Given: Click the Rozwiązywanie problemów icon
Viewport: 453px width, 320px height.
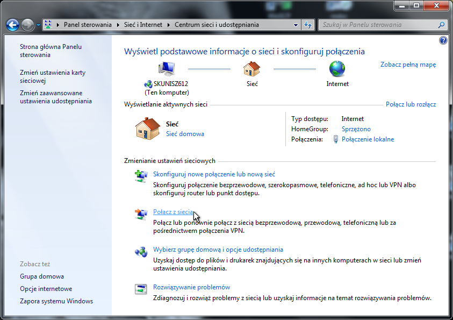Looking at the screenshot, I should [140, 289].
